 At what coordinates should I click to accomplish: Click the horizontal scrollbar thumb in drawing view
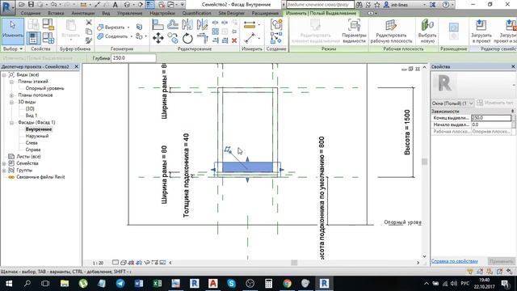pos(294,263)
